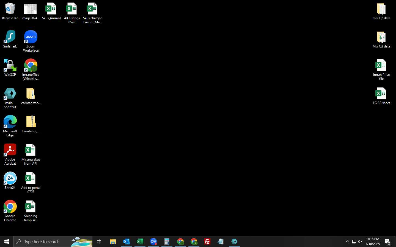Select the Zoom Workplace shortcut

31,41
